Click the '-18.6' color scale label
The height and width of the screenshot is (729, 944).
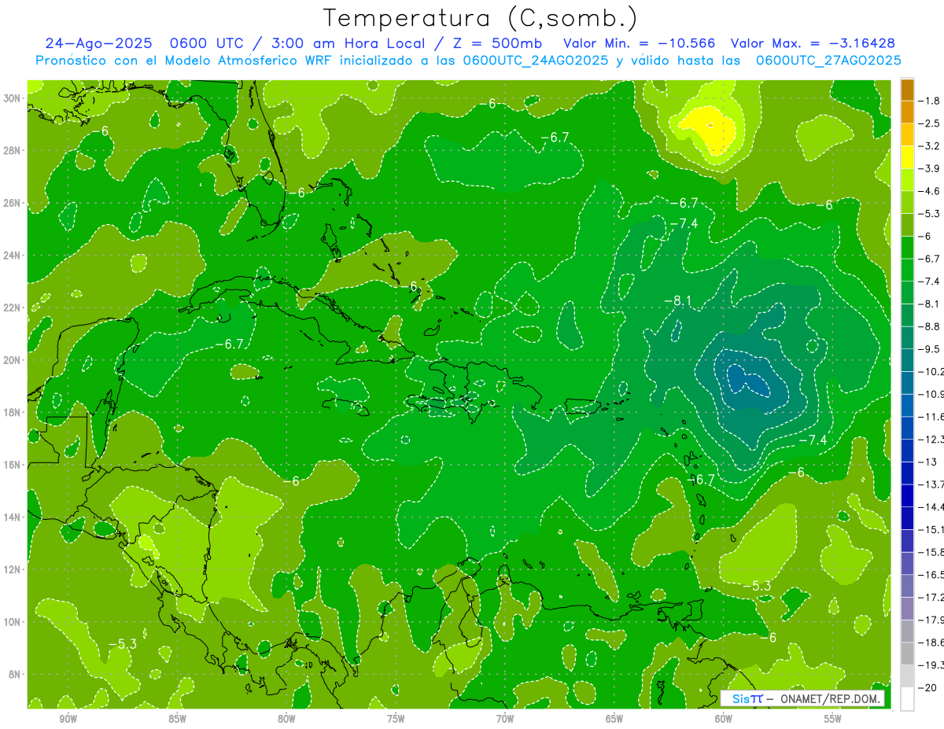click(931, 642)
